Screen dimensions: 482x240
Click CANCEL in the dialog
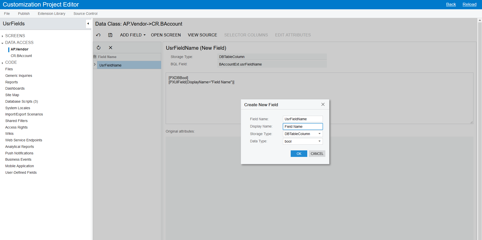tap(317, 153)
